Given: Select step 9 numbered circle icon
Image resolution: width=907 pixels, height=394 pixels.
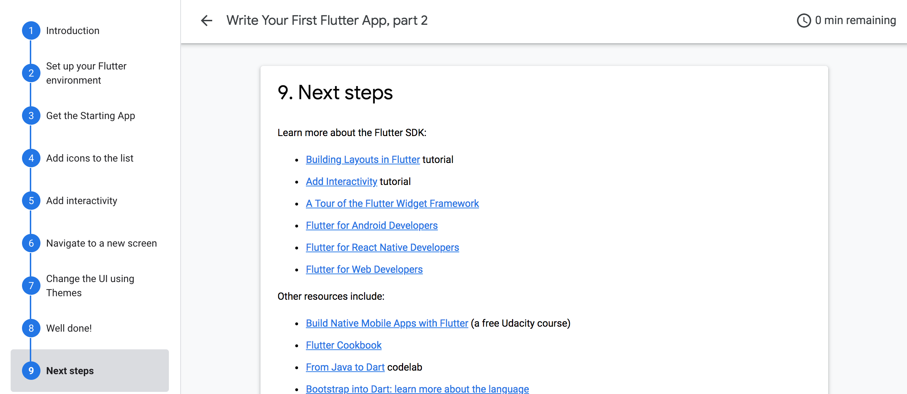Looking at the screenshot, I should point(31,371).
